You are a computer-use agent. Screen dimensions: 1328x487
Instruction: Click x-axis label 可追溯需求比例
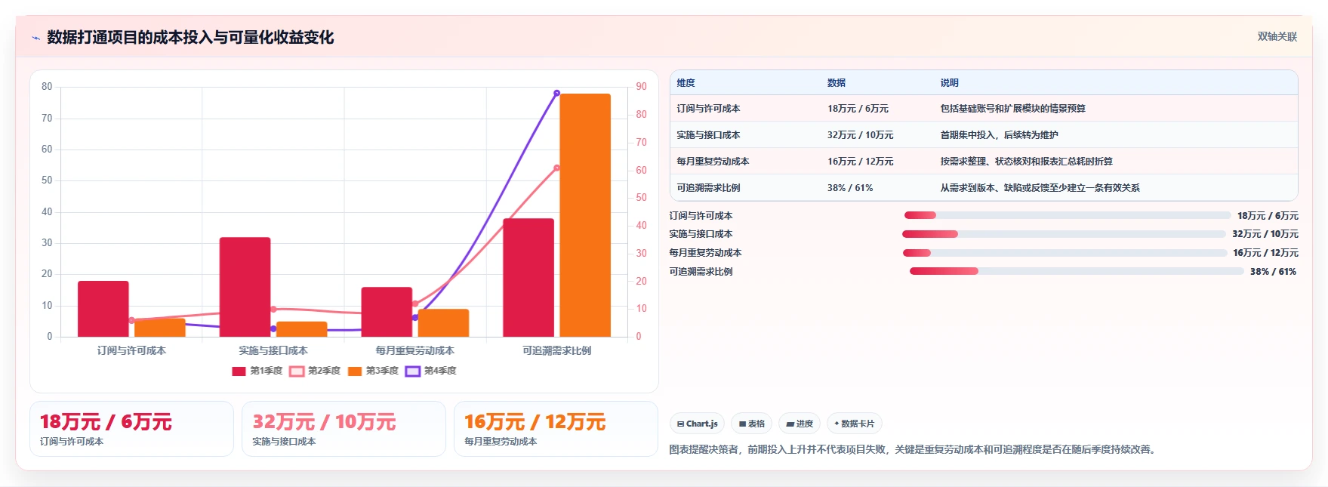(x=556, y=351)
